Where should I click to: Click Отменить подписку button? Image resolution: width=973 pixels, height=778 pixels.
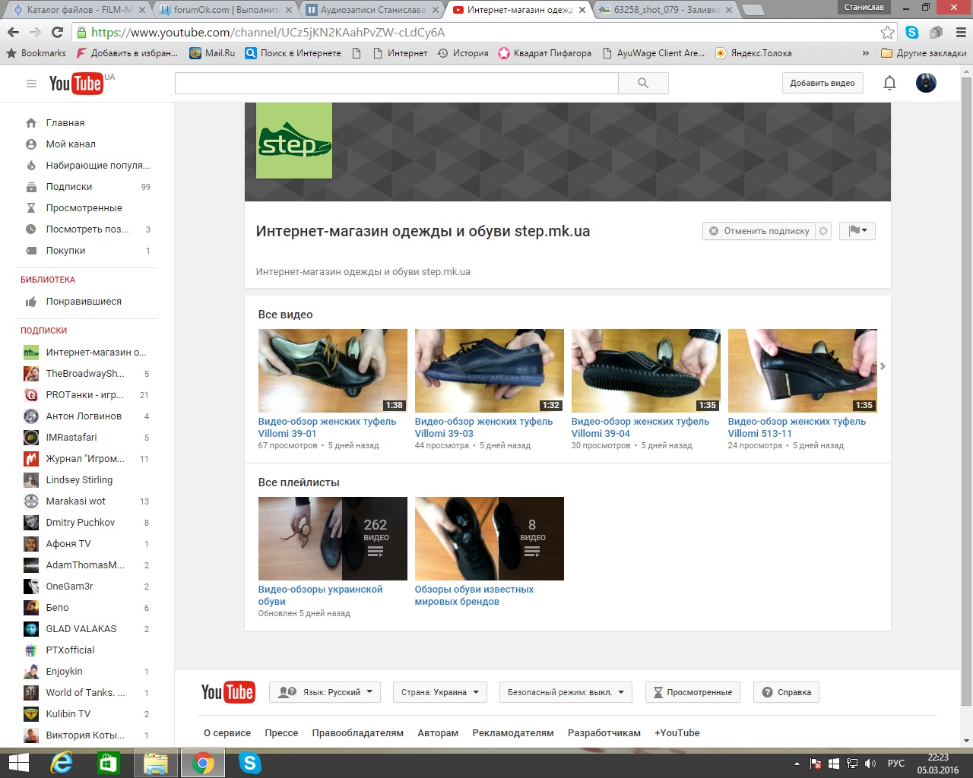tap(759, 231)
